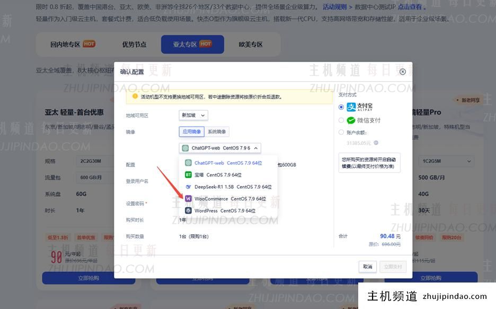Click the 确认配置 dialog title
496x309 pixels.
(132, 72)
